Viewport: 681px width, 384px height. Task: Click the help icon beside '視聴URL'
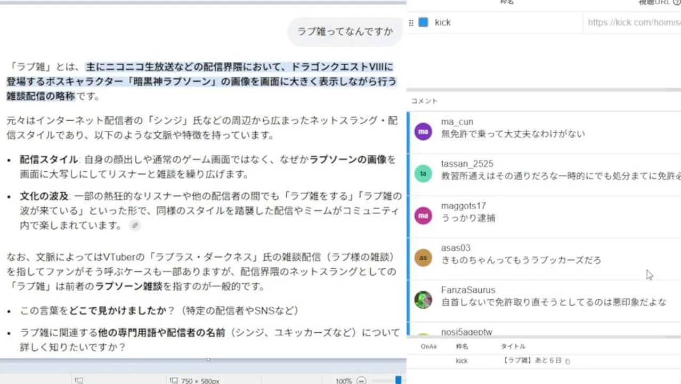[x=677, y=3]
